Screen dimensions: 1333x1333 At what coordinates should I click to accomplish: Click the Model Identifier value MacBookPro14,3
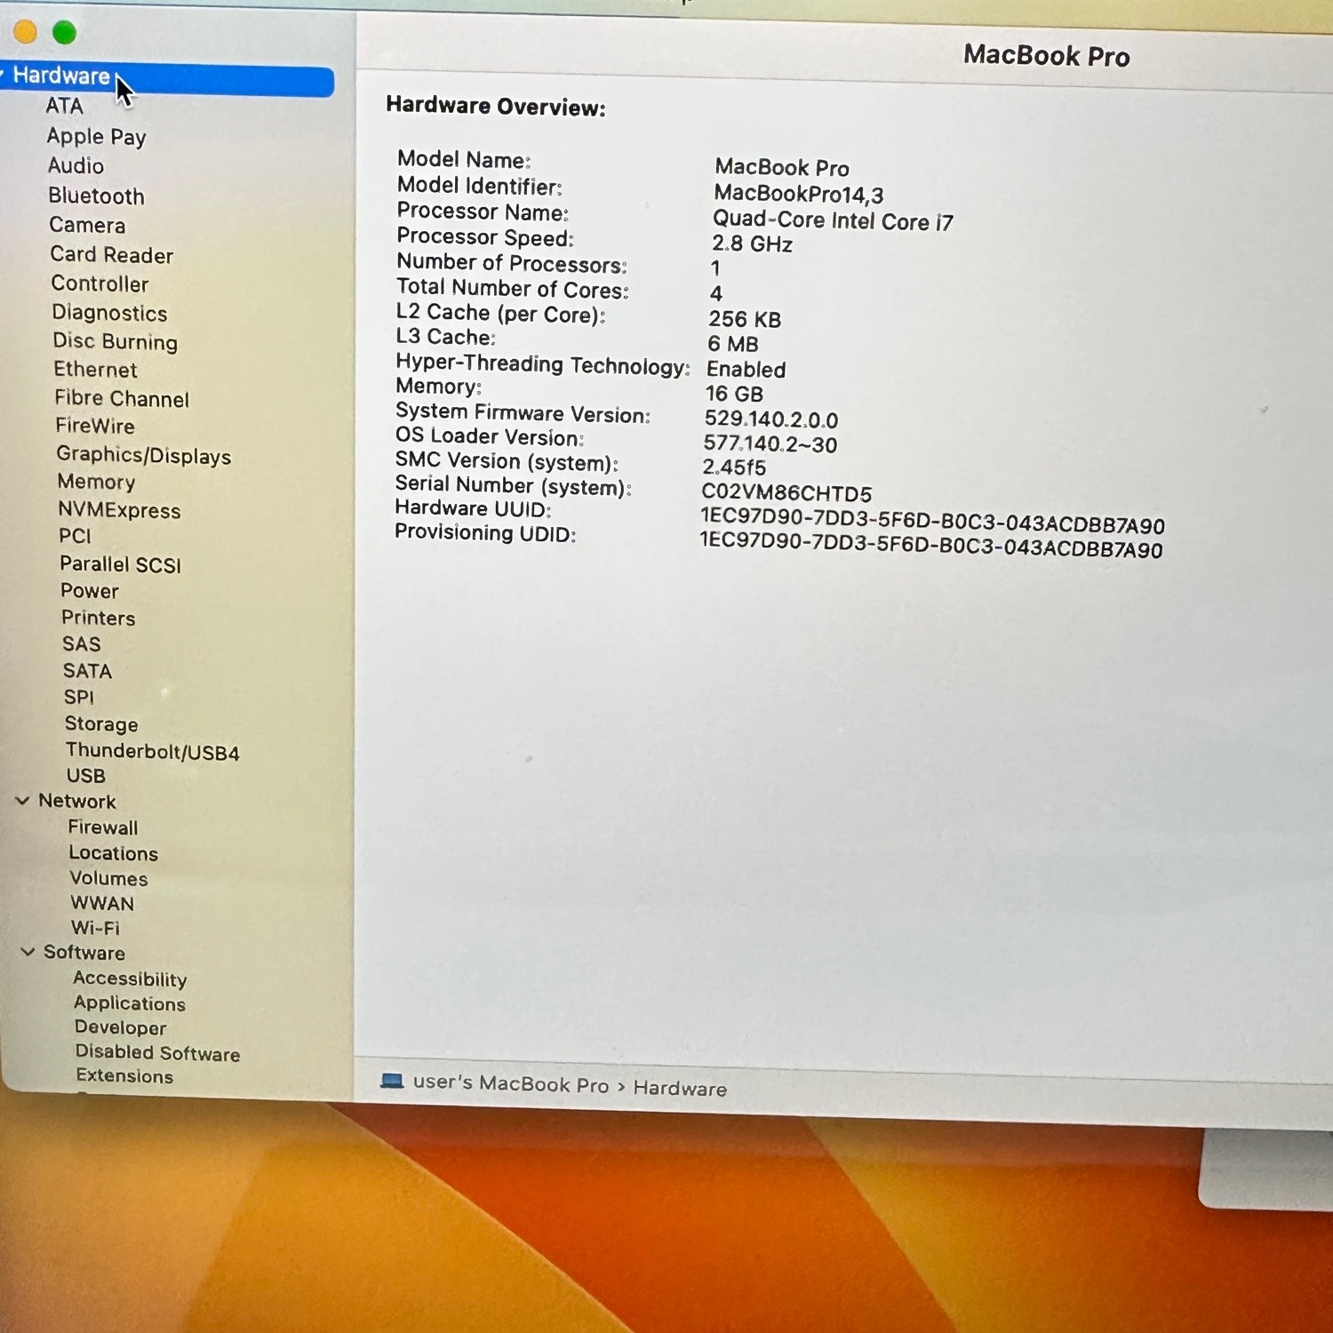click(x=799, y=194)
